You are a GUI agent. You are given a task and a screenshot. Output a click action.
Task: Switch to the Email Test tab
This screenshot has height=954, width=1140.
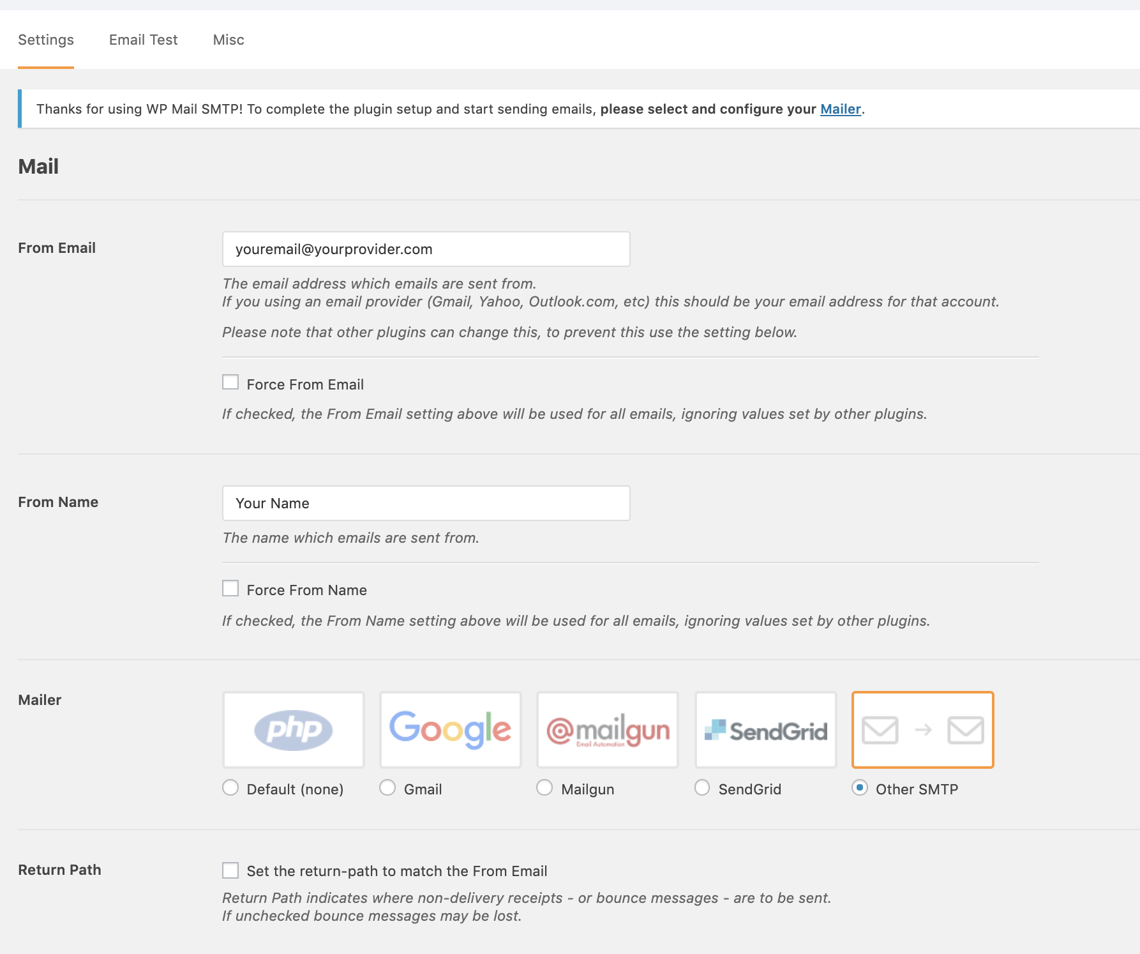[143, 40]
